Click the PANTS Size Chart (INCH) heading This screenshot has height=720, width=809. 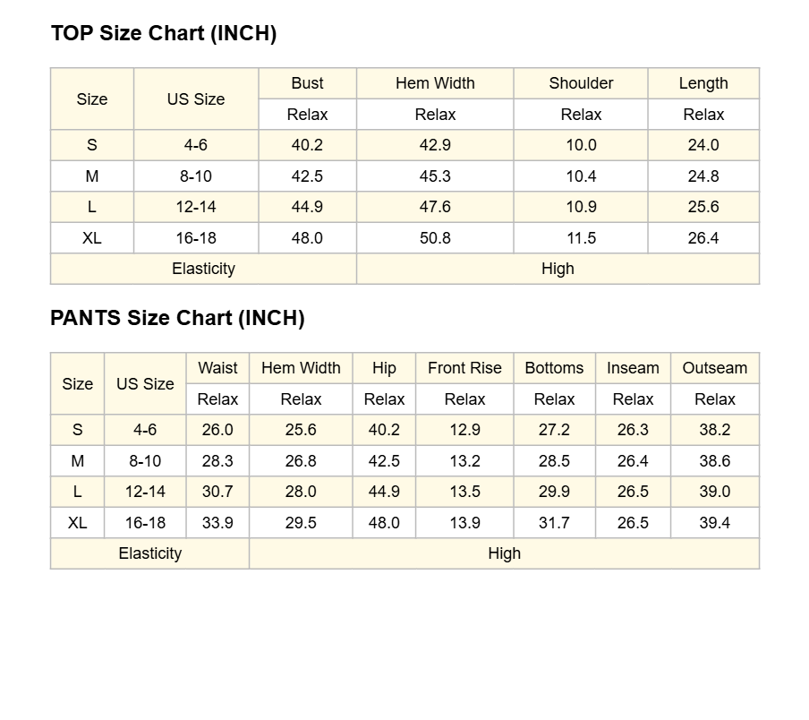177,318
